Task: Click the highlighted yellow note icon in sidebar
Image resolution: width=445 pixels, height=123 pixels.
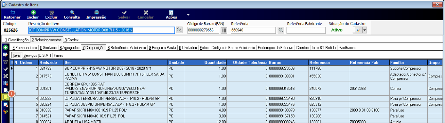Action: tap(5, 97)
